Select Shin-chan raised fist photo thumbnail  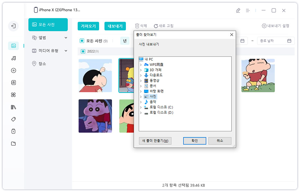[x=95, y=76]
